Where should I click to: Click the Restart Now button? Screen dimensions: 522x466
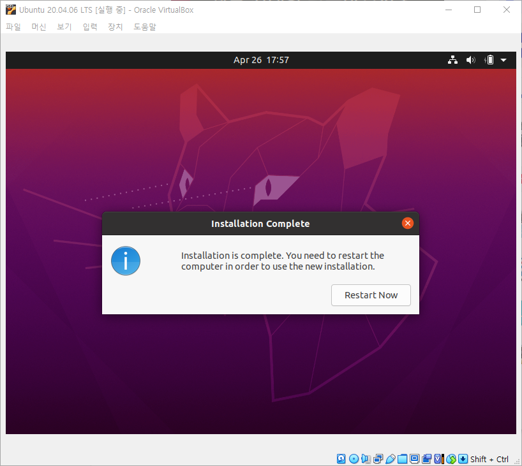tap(371, 295)
